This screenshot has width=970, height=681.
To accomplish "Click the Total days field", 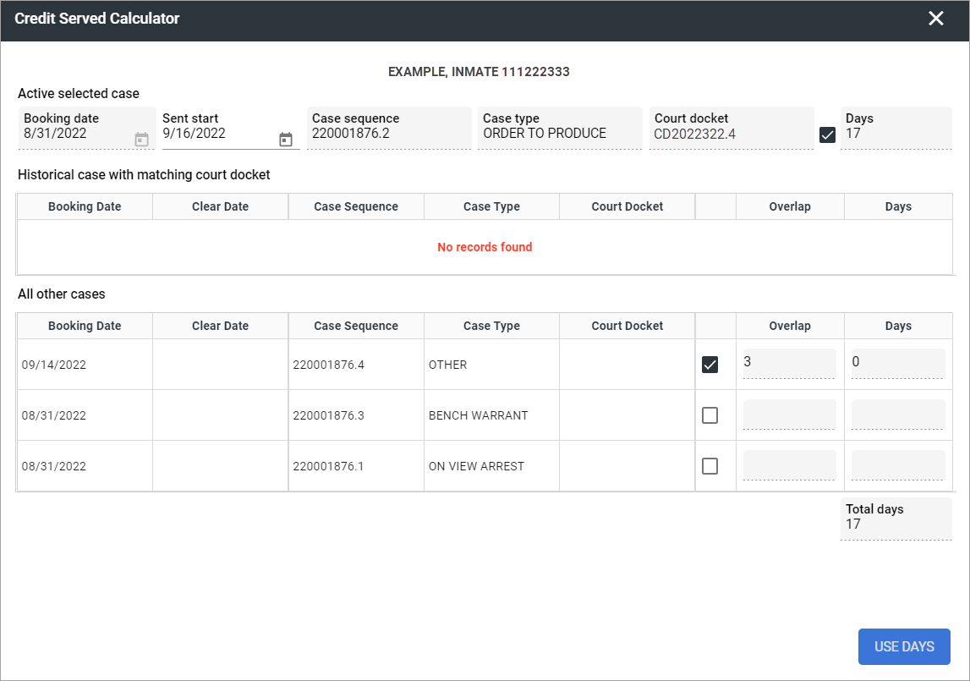I will (896, 519).
